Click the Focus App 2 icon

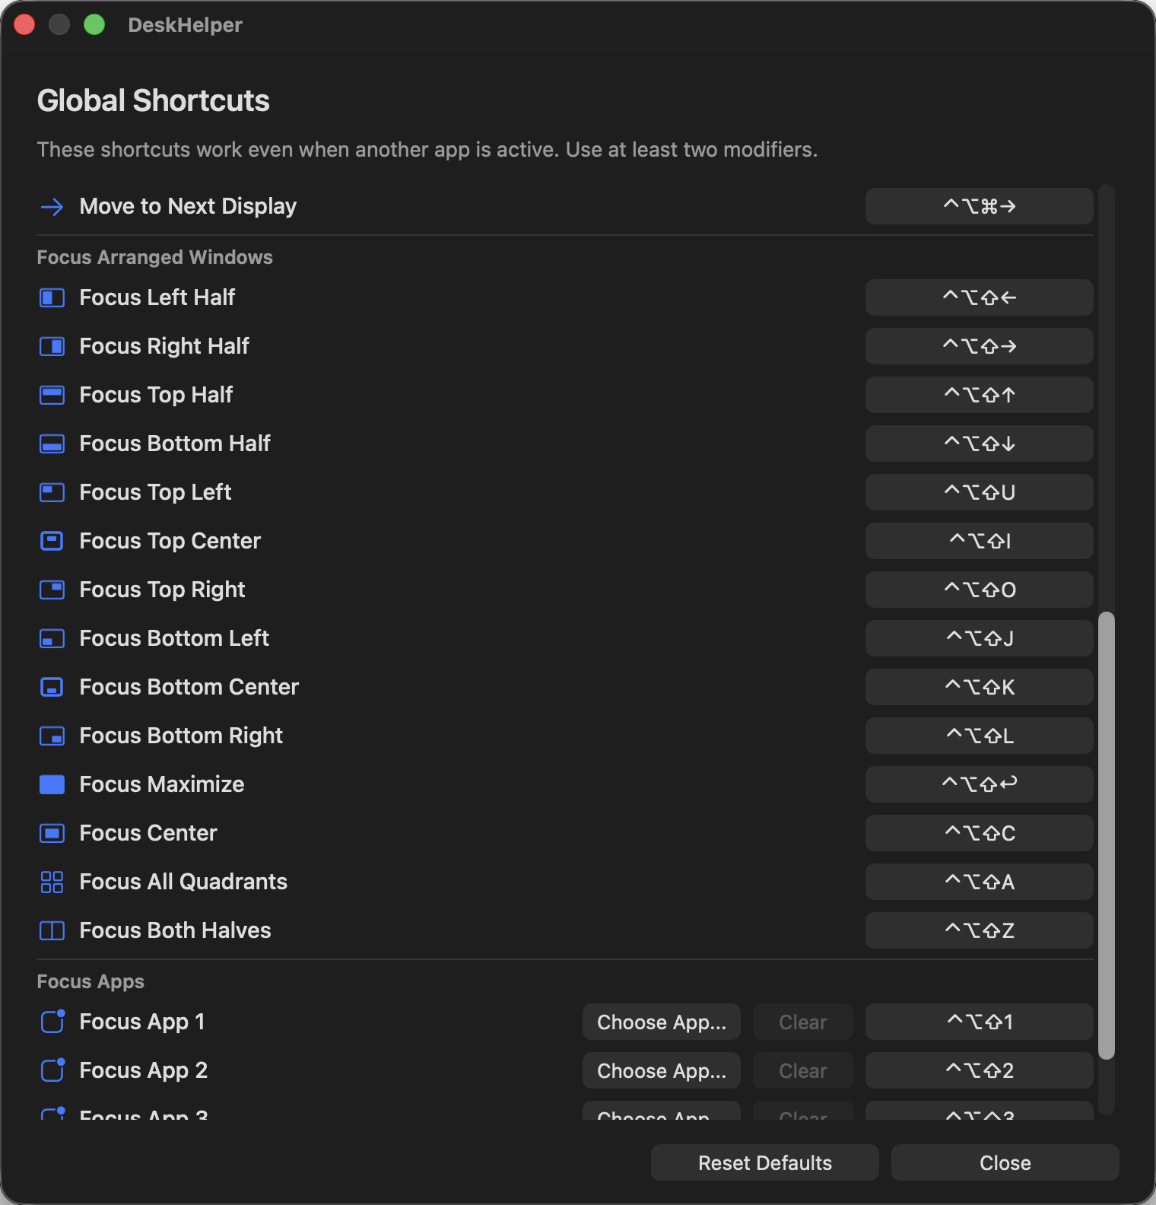pos(52,1070)
